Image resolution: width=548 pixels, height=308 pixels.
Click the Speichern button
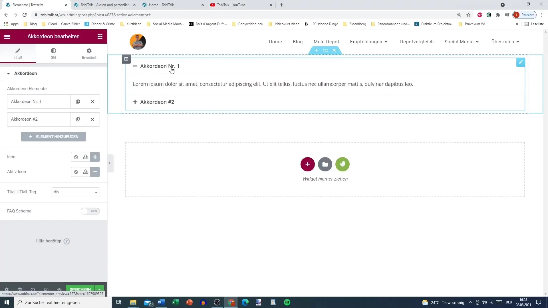[x=80, y=289]
